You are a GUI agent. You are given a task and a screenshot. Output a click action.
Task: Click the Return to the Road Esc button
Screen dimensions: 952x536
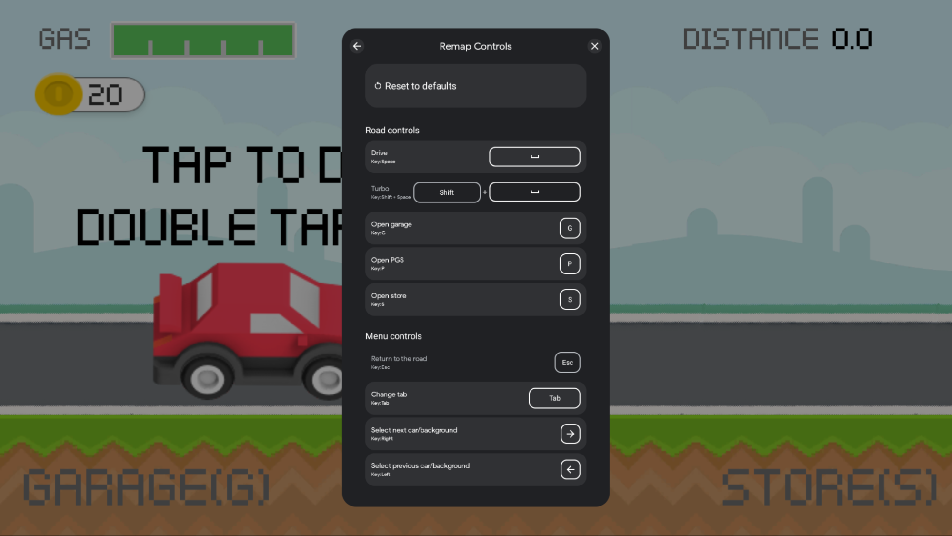567,363
